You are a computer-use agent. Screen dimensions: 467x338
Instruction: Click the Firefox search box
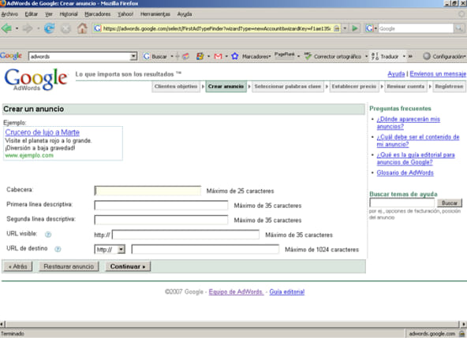416,28
